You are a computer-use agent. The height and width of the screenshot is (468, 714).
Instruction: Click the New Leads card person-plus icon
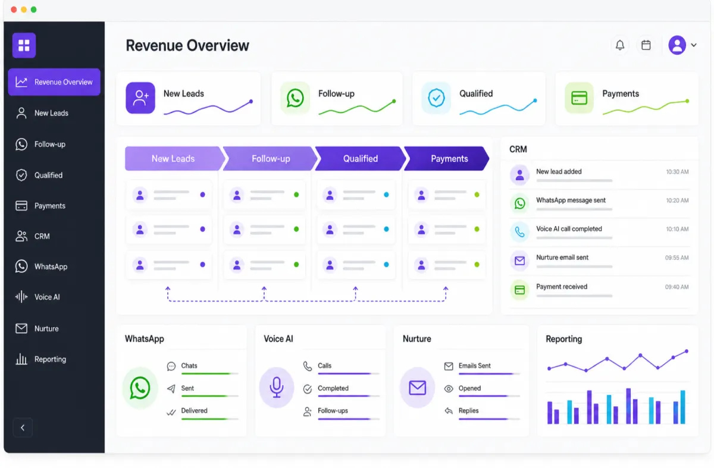coord(140,98)
